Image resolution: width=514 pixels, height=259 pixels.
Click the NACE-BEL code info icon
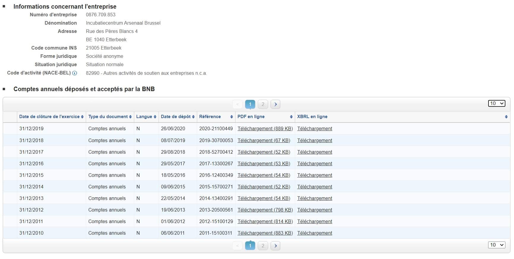(75, 73)
